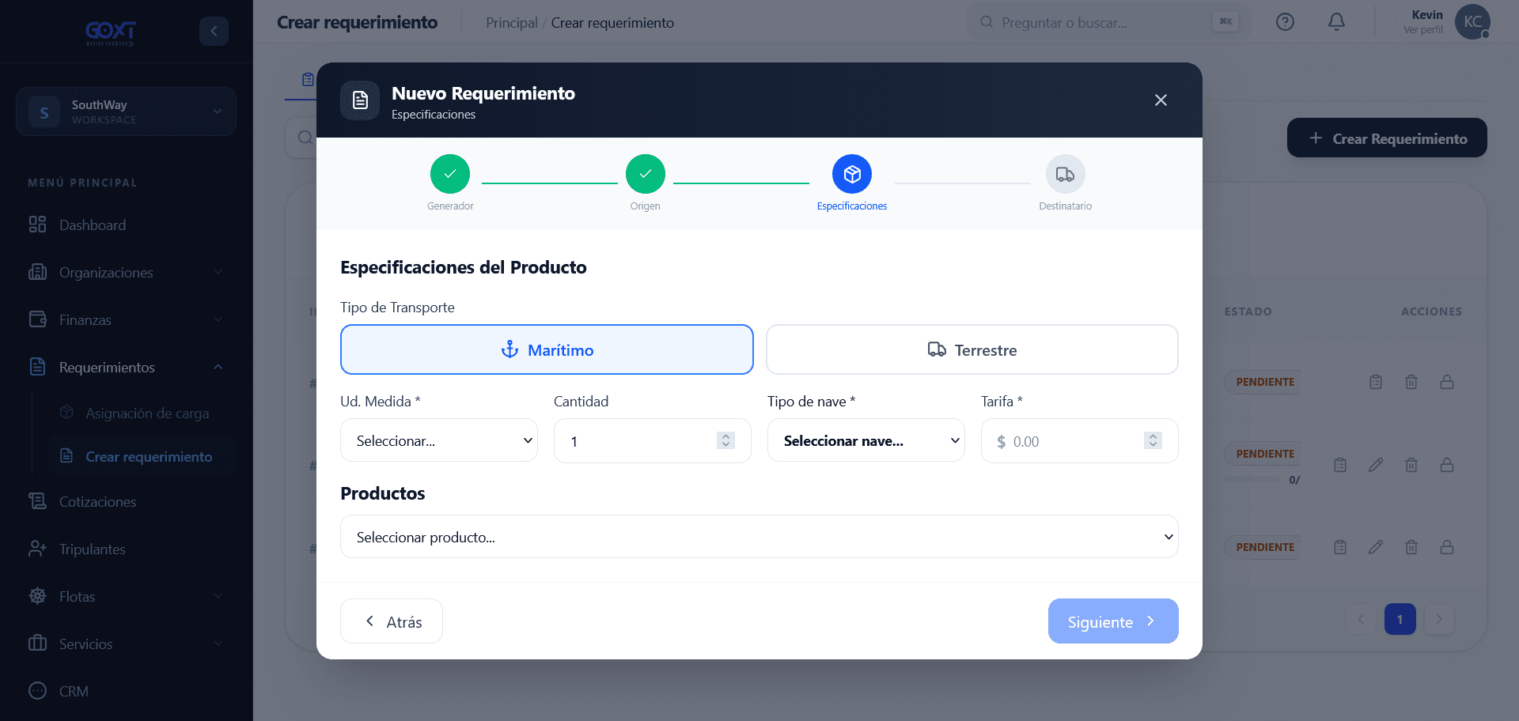
Task: Click the Especificaciones step cube icon
Action: click(x=852, y=174)
